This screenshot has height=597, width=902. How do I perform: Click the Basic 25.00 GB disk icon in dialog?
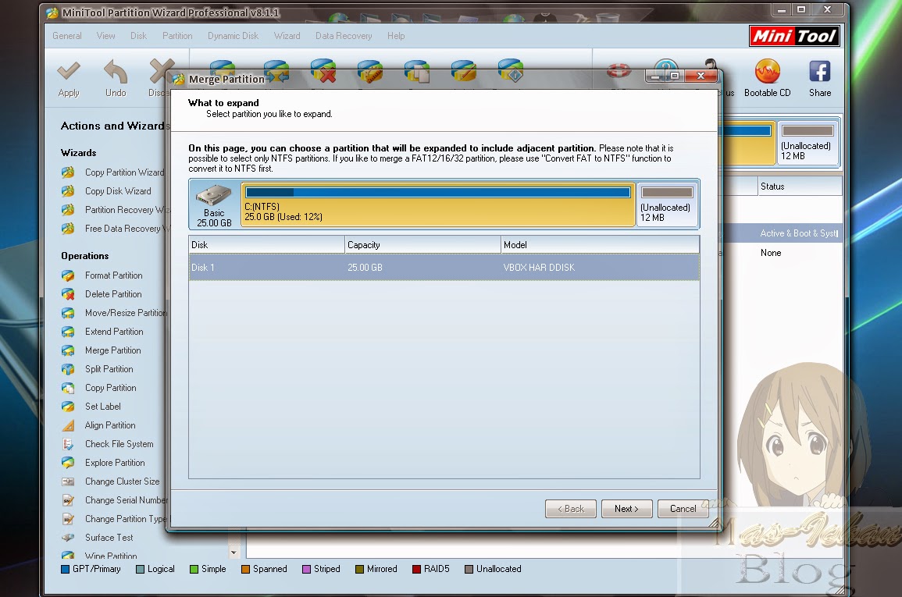213,195
